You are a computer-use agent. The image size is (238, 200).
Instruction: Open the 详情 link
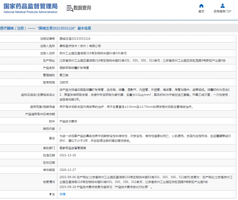(62, 194)
